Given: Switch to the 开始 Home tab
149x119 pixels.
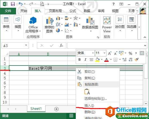Looking at the screenshot, I should [x=24, y=11].
